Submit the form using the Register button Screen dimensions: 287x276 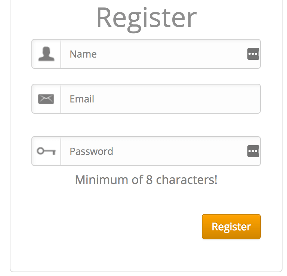[x=231, y=227]
